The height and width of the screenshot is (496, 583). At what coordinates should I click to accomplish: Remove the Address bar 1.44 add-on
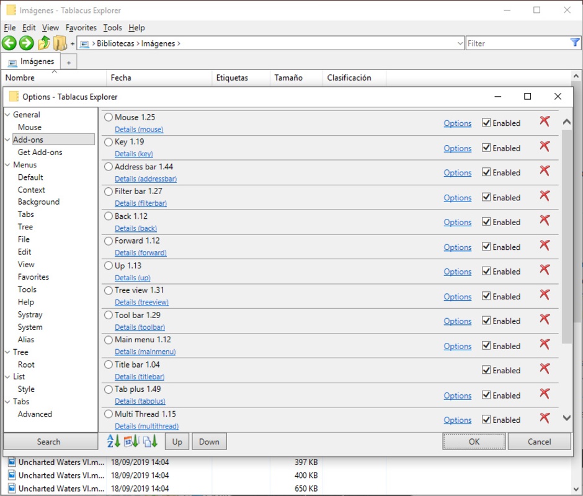[545, 170]
